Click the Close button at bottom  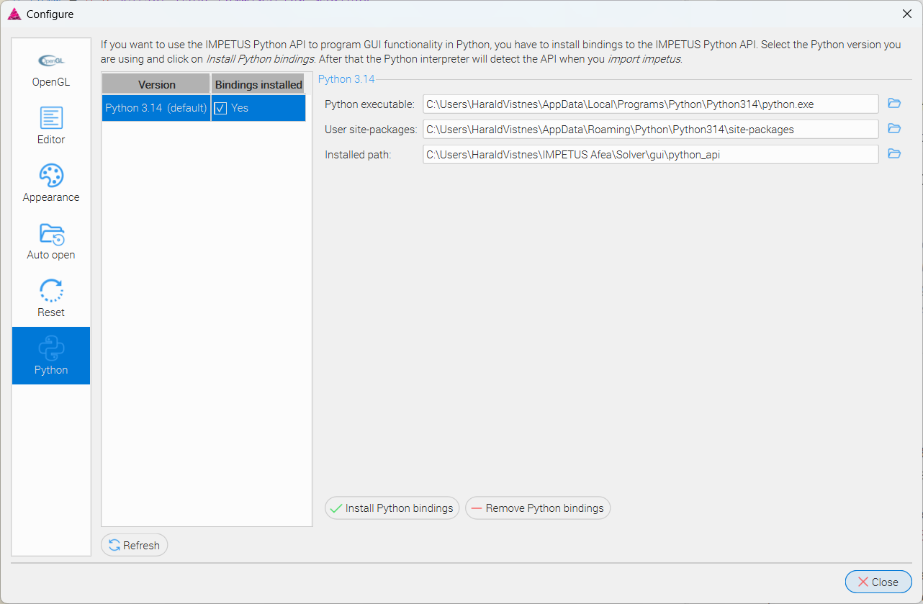pos(878,582)
